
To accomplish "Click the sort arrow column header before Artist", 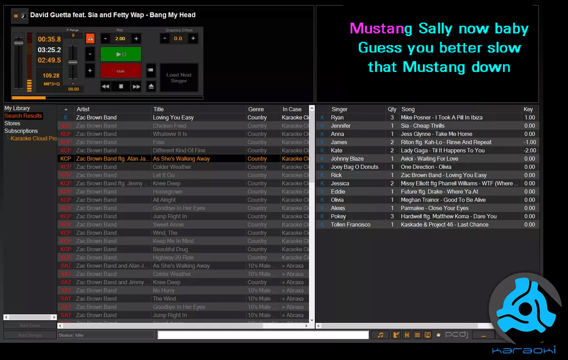I will [x=66, y=109].
